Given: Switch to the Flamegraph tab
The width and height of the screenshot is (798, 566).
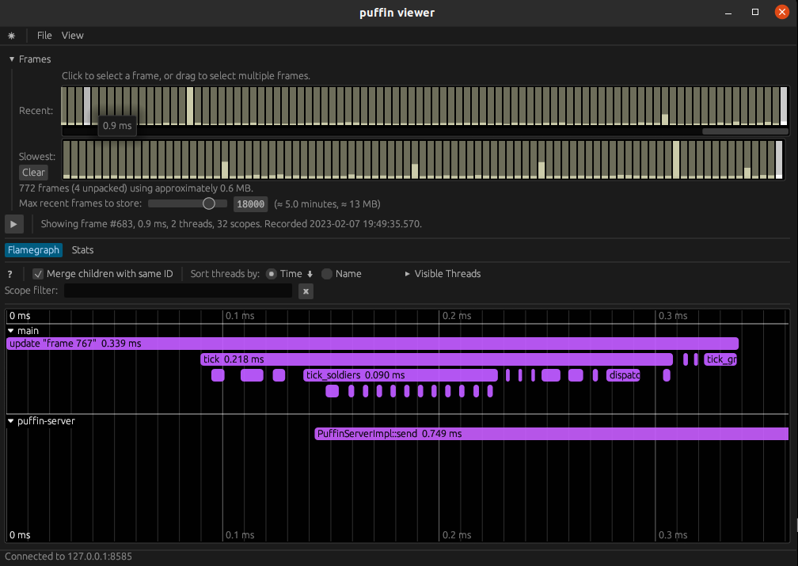Looking at the screenshot, I should tap(33, 250).
